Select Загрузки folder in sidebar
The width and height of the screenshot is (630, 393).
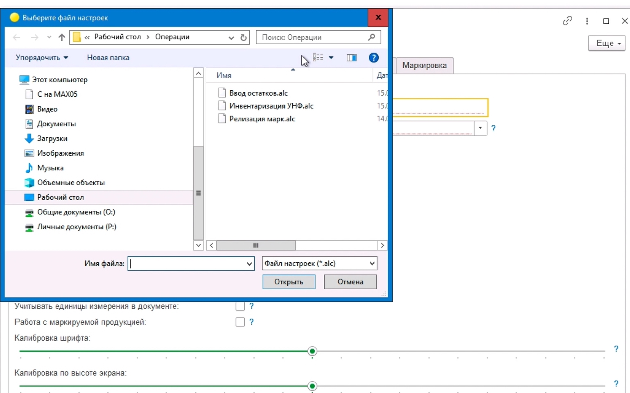pos(52,138)
